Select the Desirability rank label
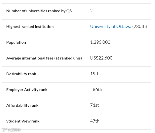This screenshot has height=133, width=155. tap(21, 74)
